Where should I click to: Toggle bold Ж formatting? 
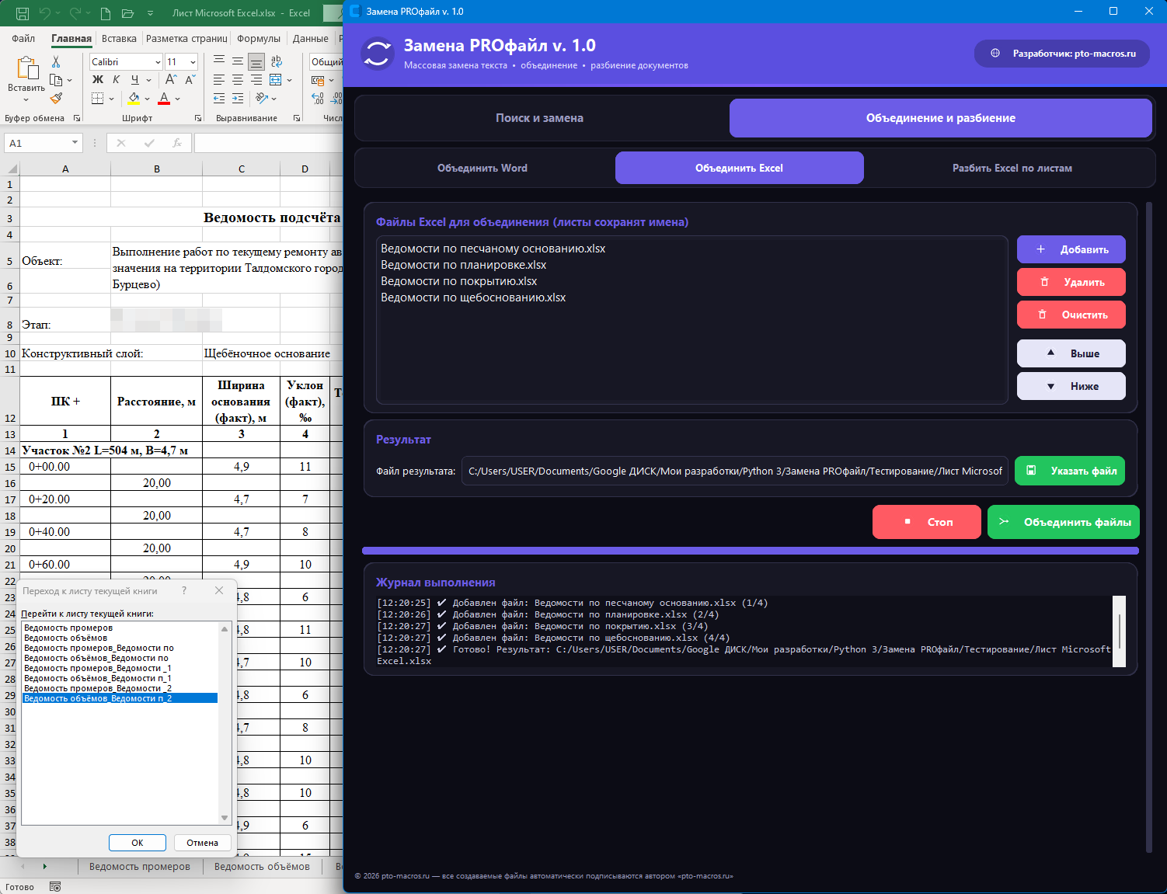[98, 80]
